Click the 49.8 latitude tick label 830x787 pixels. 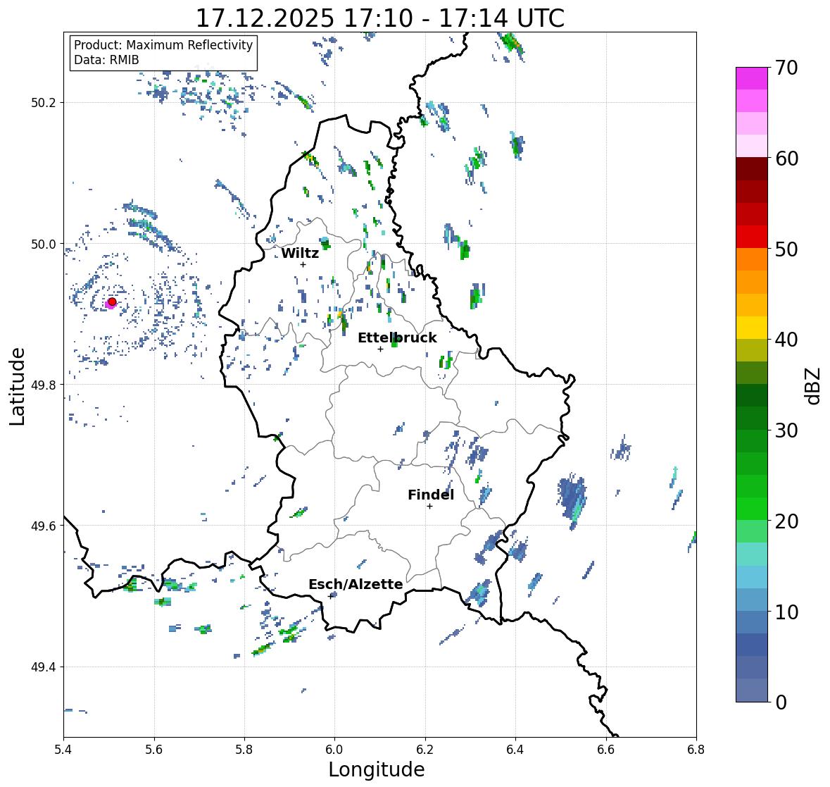click(x=44, y=385)
